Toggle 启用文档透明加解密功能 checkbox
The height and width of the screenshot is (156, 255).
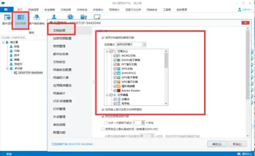coord(103,38)
